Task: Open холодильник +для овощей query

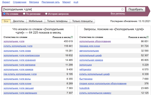Action: click(18, 88)
